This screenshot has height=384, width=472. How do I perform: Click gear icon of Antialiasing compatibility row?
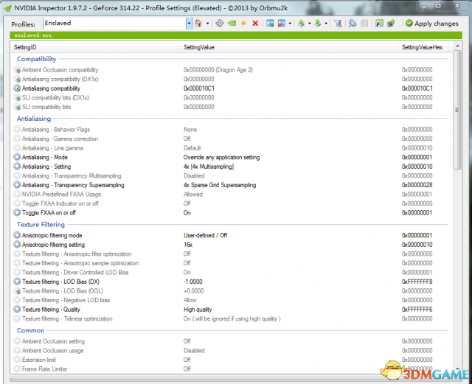[17, 88]
